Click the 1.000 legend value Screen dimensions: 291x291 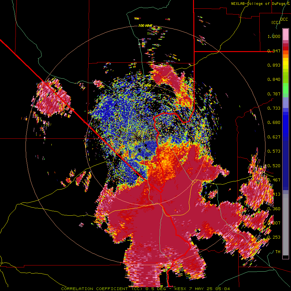(x=274, y=36)
